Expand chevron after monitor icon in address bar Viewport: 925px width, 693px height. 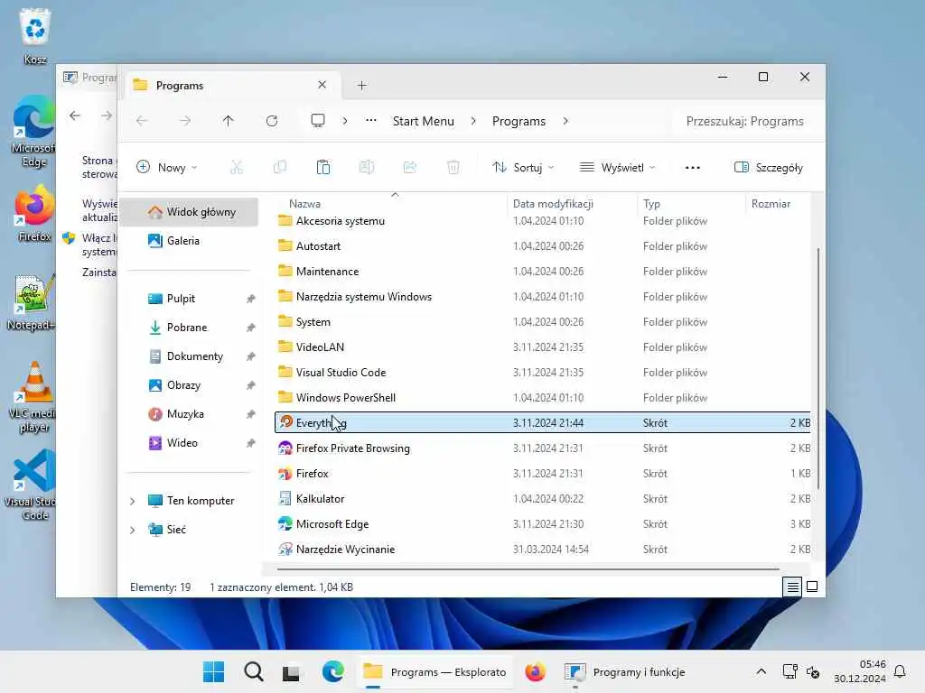point(345,121)
